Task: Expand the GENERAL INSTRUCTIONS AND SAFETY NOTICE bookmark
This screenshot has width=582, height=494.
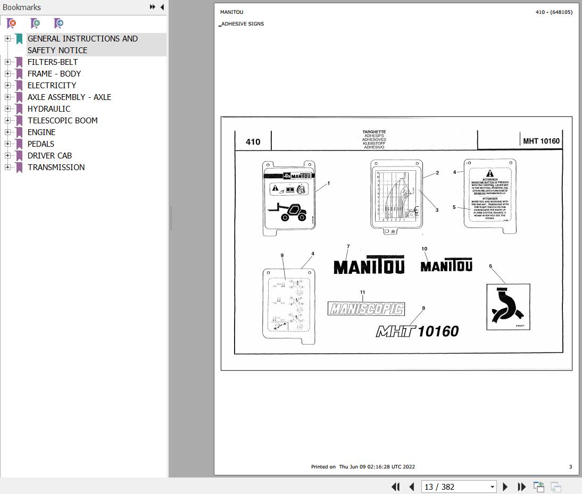Action: tap(7, 39)
